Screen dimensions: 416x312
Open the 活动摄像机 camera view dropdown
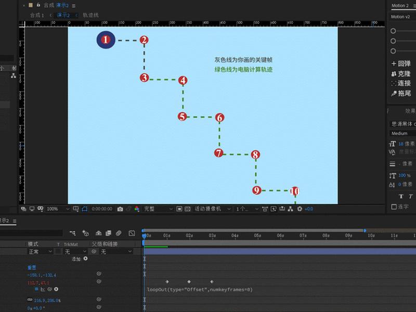coord(213,209)
